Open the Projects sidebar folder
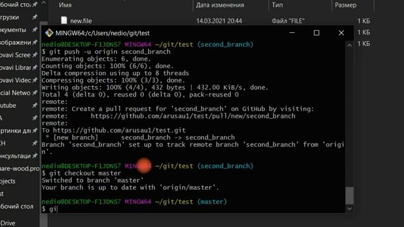Screen dimensions: 404x227 pos(8,181)
